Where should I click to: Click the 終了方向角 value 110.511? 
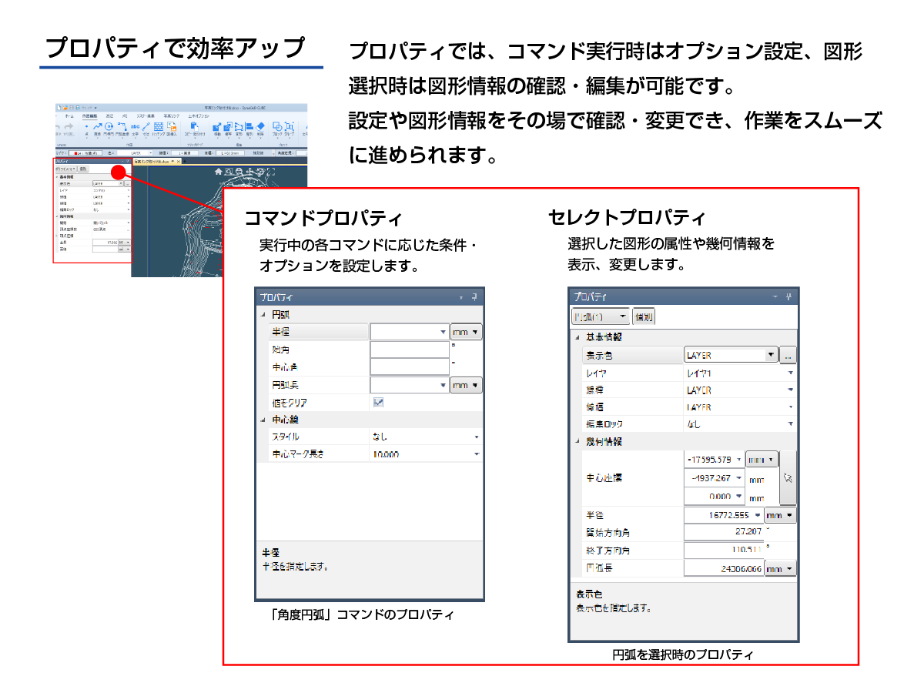point(723,551)
